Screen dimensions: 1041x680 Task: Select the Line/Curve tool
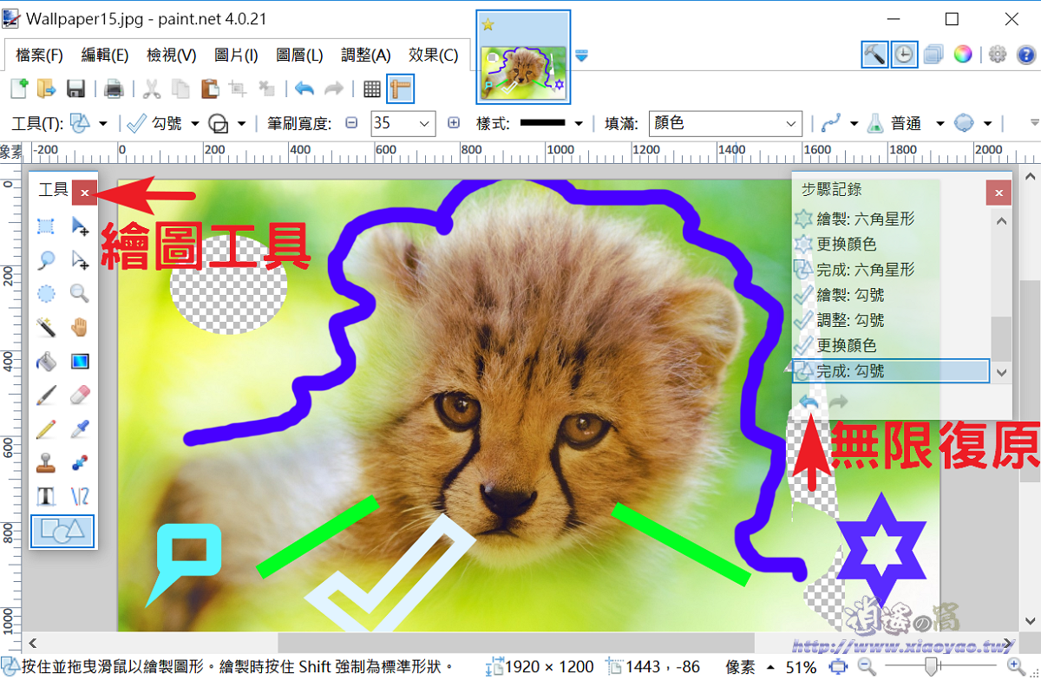click(x=80, y=496)
